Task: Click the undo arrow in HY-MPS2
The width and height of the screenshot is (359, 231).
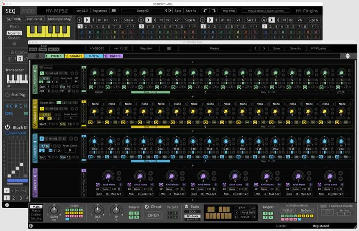Action: click(x=205, y=11)
